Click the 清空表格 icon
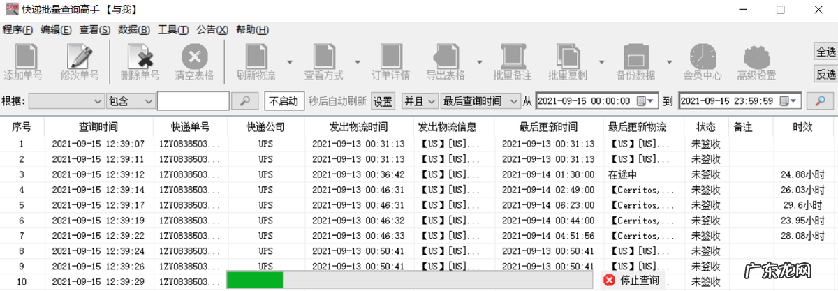Viewport: 838px width, 291px height. pos(195,56)
